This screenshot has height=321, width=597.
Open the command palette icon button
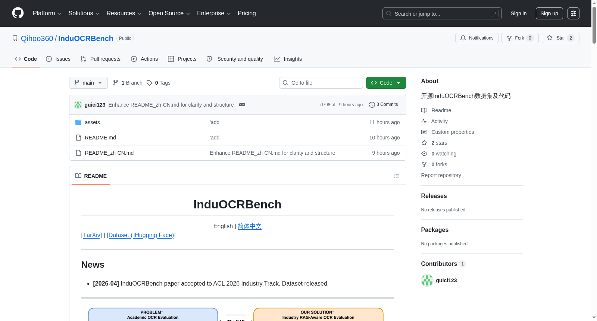[573, 13]
